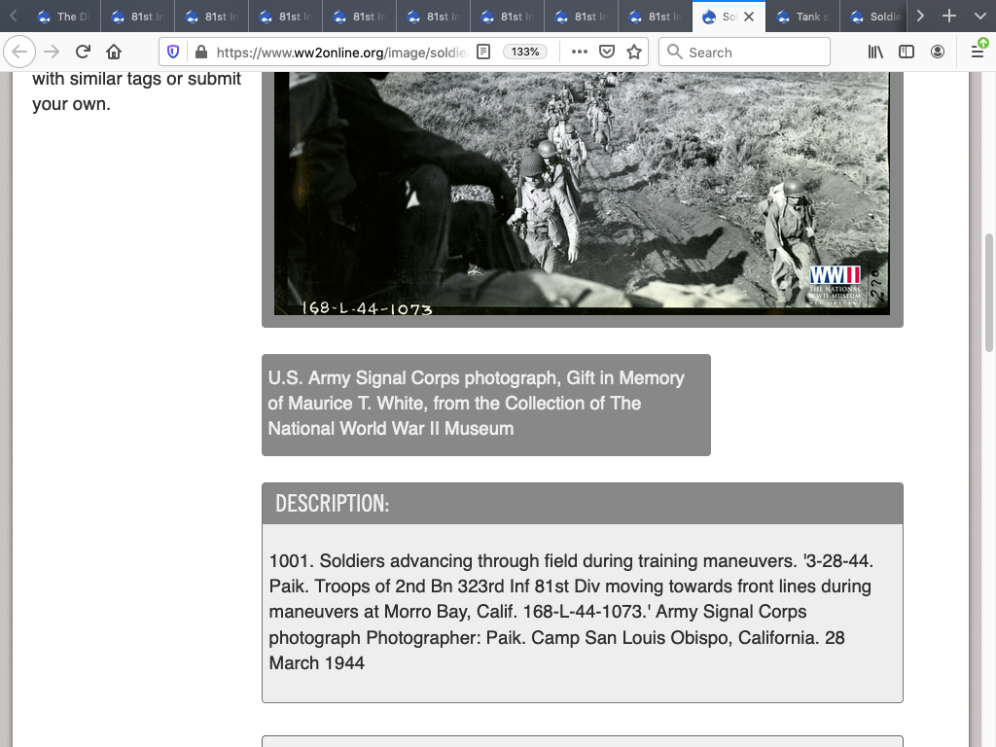Viewport: 996px width, 747px height.
Task: Open the Firefox account icon
Action: tap(938, 52)
